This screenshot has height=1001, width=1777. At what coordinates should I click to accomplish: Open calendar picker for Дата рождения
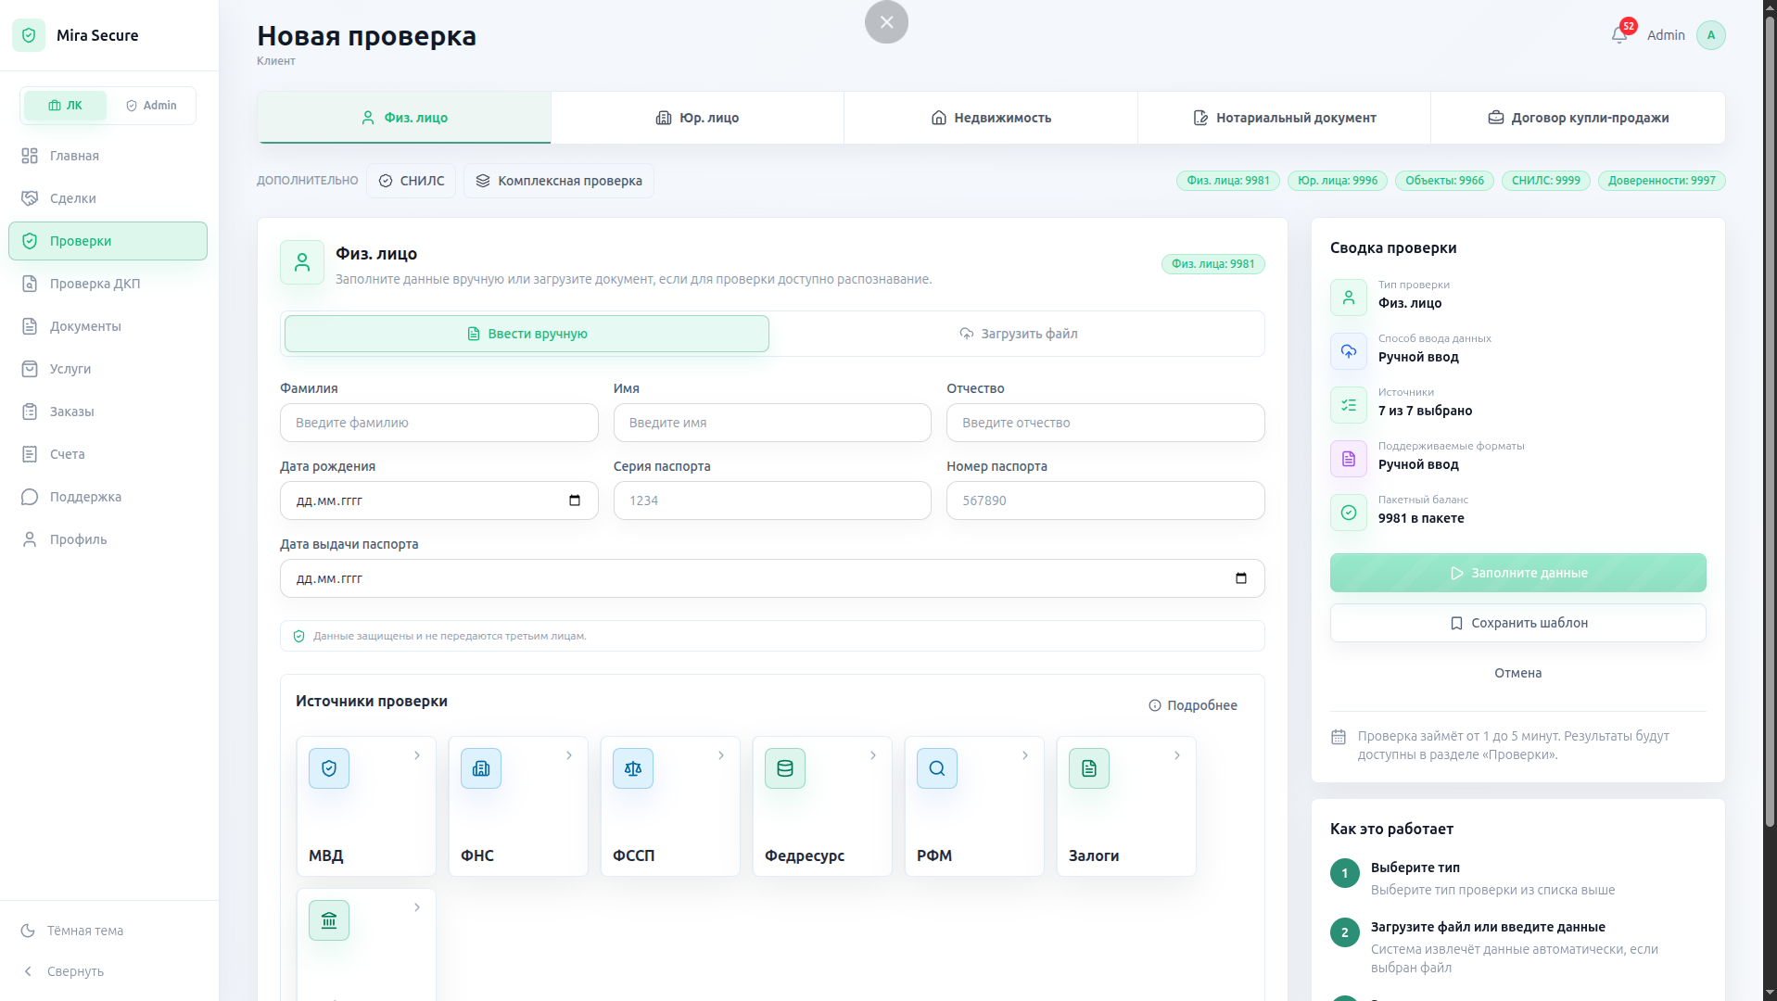(575, 500)
